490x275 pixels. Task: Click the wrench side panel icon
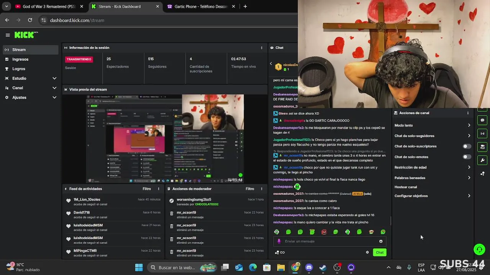[x=482, y=160]
